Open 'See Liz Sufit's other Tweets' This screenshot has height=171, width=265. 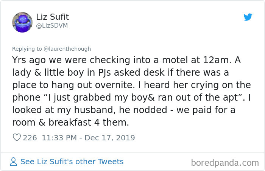point(72,162)
